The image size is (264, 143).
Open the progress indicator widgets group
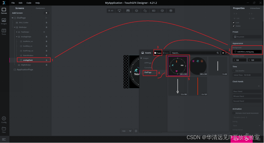click(154, 11)
